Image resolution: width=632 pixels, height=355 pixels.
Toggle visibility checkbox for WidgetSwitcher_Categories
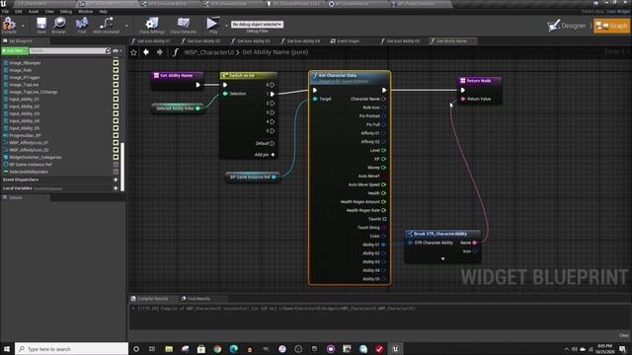[x=116, y=157]
